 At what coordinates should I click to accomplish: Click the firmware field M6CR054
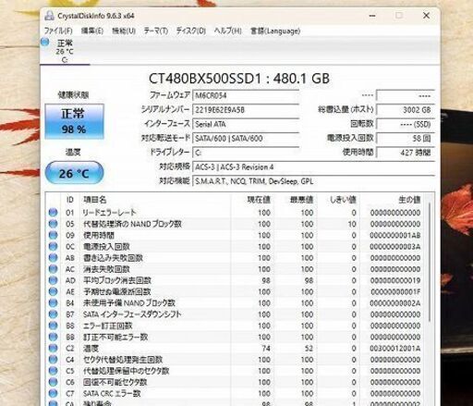point(246,95)
